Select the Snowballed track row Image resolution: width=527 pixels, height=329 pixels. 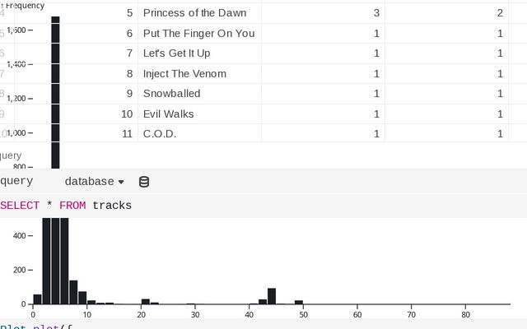pyautogui.click(x=171, y=94)
